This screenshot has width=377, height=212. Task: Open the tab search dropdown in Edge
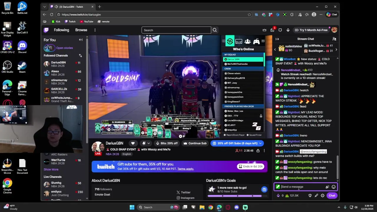[44, 6]
